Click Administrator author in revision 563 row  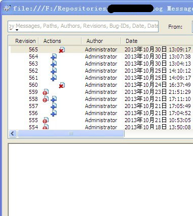pos(101,64)
